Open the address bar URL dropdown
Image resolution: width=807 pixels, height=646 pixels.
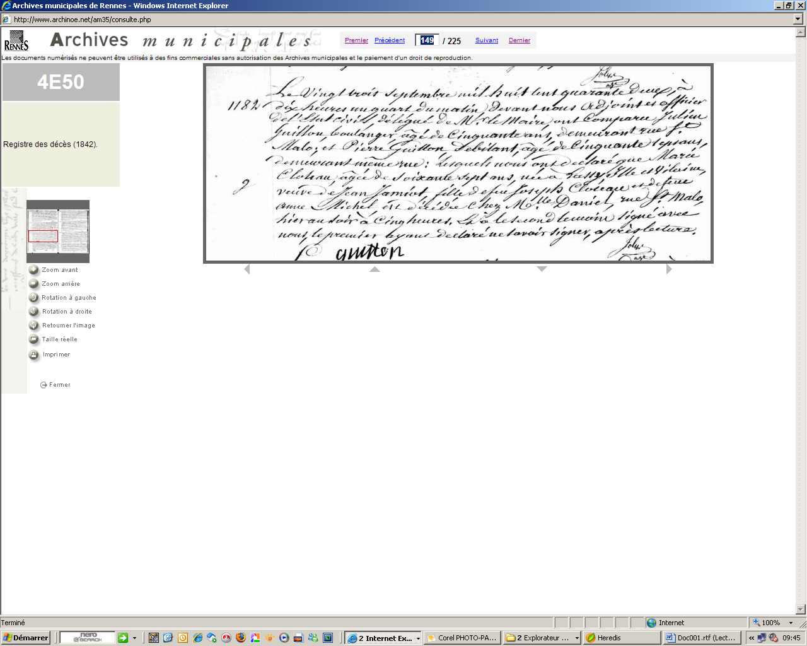(798, 20)
